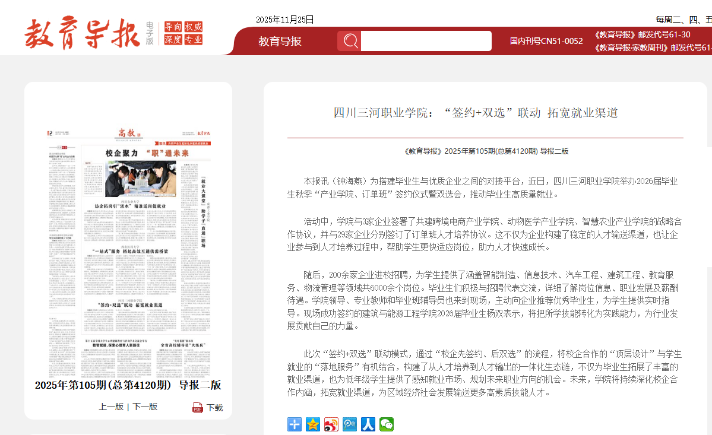The image size is (712, 435).
Task: Open the newspaper front page thumbnail
Action: (127, 249)
